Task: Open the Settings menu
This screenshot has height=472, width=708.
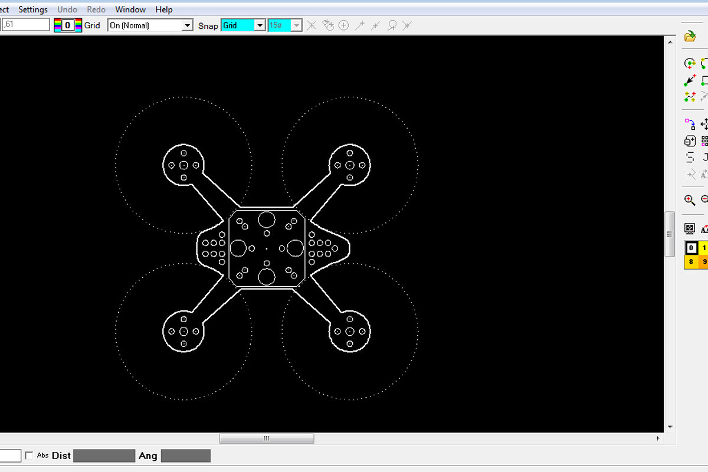Action: coord(33,9)
